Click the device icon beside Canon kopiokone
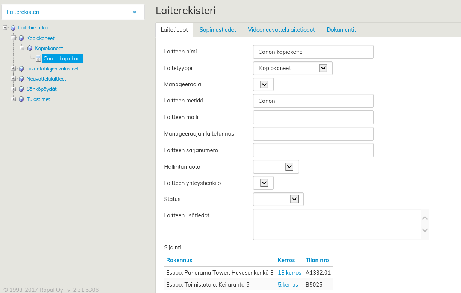Image resolution: width=461 pixels, height=293 pixels. pyautogui.click(x=38, y=59)
